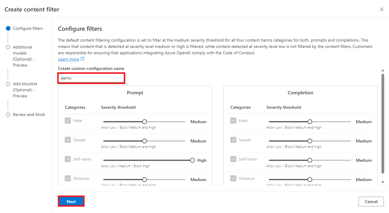The width and height of the screenshot is (389, 213).
Task: Click the Completion Violence severity slider handle
Action: tap(310, 180)
